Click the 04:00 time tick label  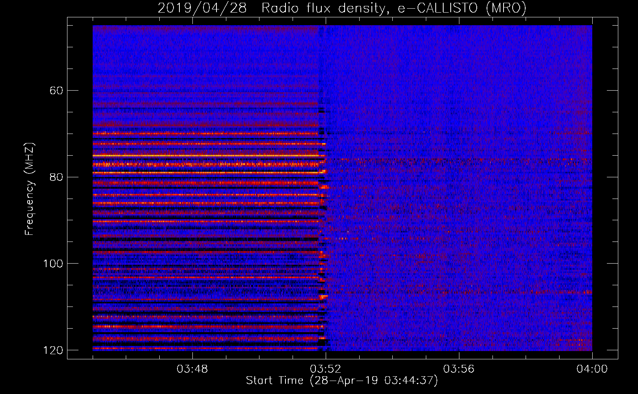point(592,369)
